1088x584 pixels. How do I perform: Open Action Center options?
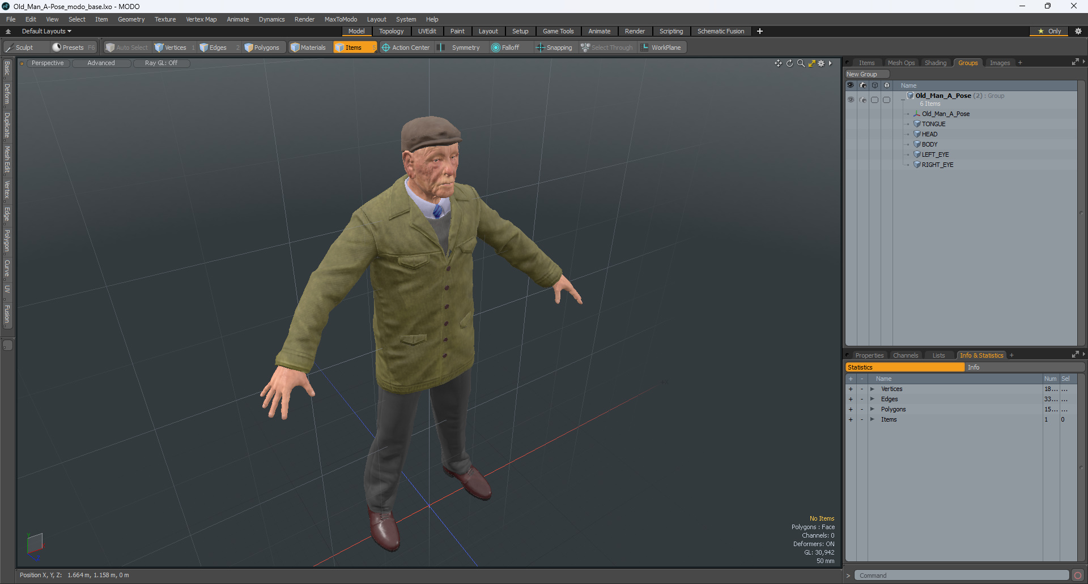tap(406, 48)
